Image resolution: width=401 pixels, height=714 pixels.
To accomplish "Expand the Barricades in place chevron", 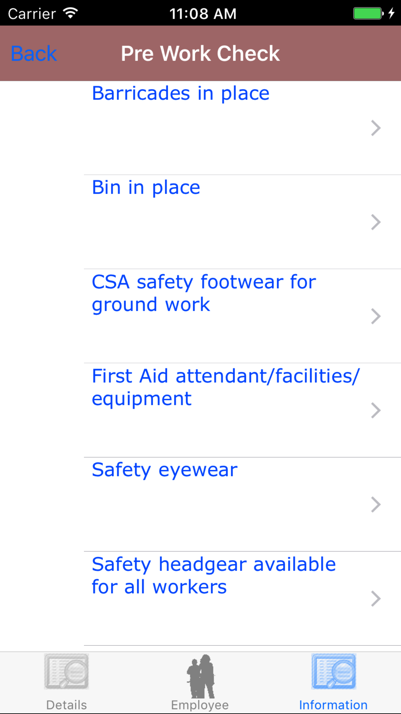I will coord(375,128).
